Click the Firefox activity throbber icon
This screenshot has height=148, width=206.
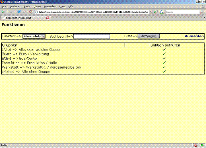(x=204, y=6)
